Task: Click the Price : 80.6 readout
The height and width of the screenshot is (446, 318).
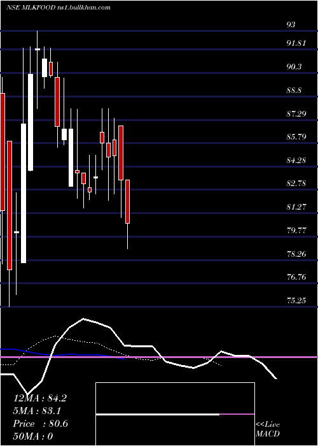Action: (41, 424)
